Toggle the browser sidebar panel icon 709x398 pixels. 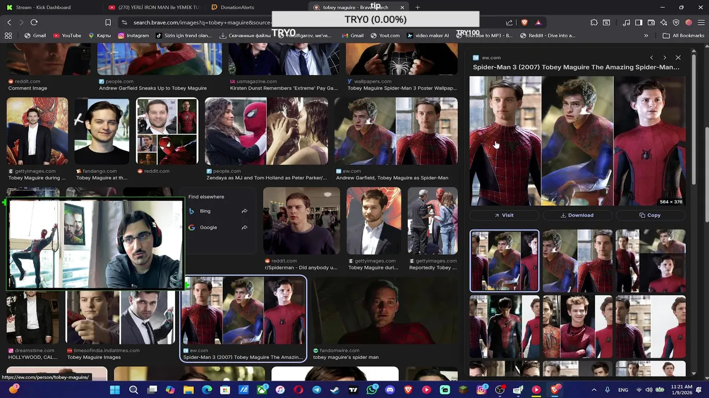(x=639, y=22)
